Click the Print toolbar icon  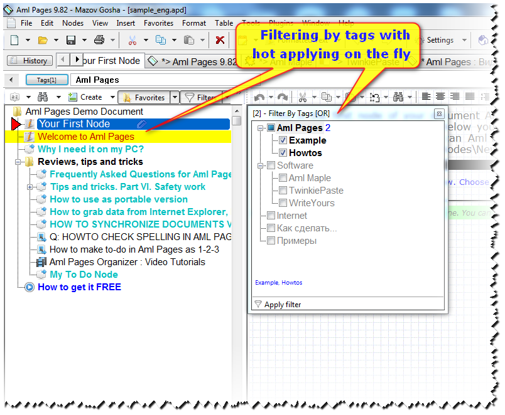pos(99,40)
